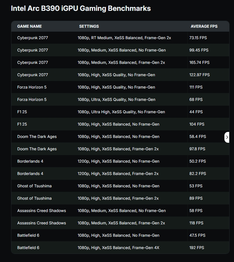This screenshot has width=234, height=262.
Task: Click Doom The Dark Ages in 58.4 FPS row
Action: [x=37, y=137]
